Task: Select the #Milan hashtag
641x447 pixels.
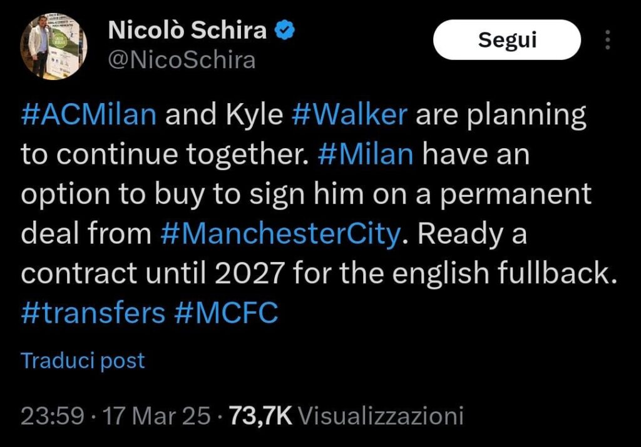Action: (x=366, y=155)
